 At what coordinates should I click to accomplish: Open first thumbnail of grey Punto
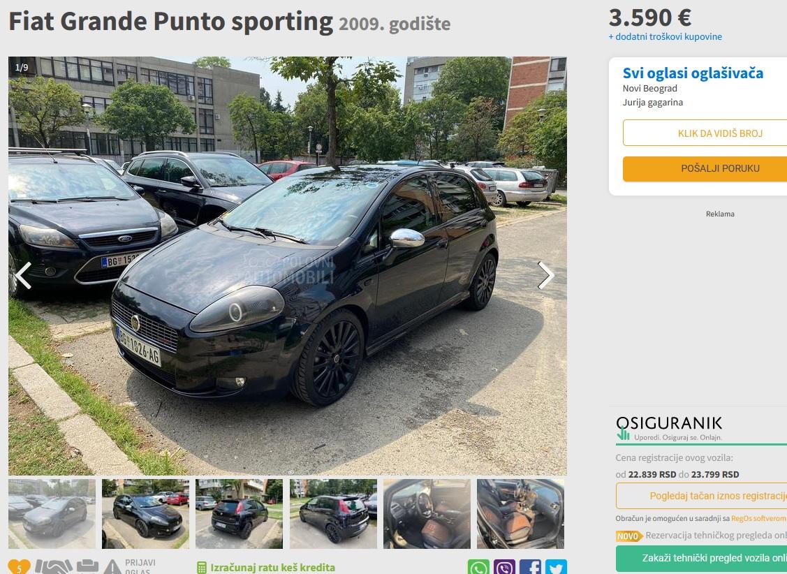tap(52, 514)
